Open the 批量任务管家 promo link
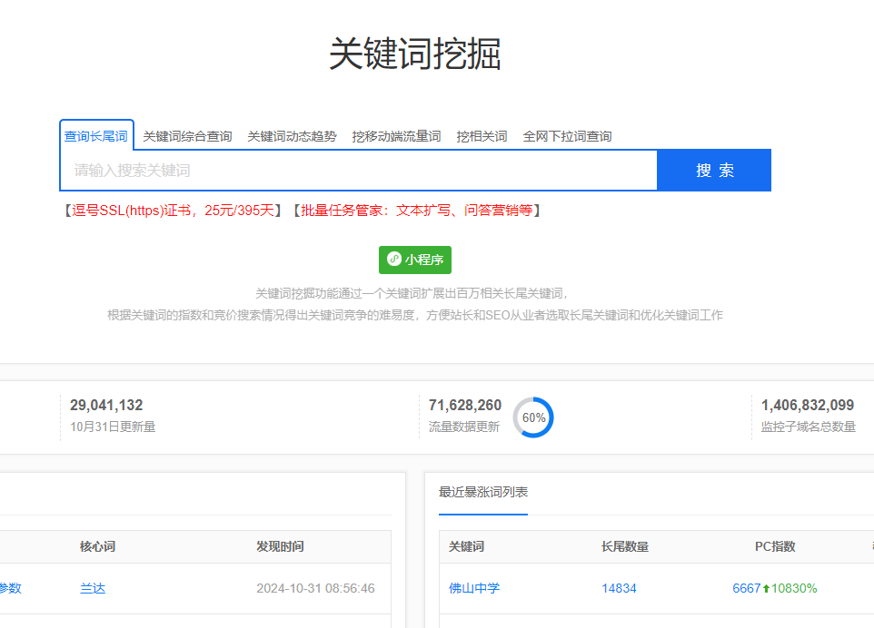 pyautogui.click(x=416, y=211)
